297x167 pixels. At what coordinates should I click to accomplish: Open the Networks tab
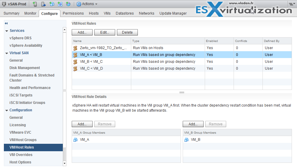[146, 13]
